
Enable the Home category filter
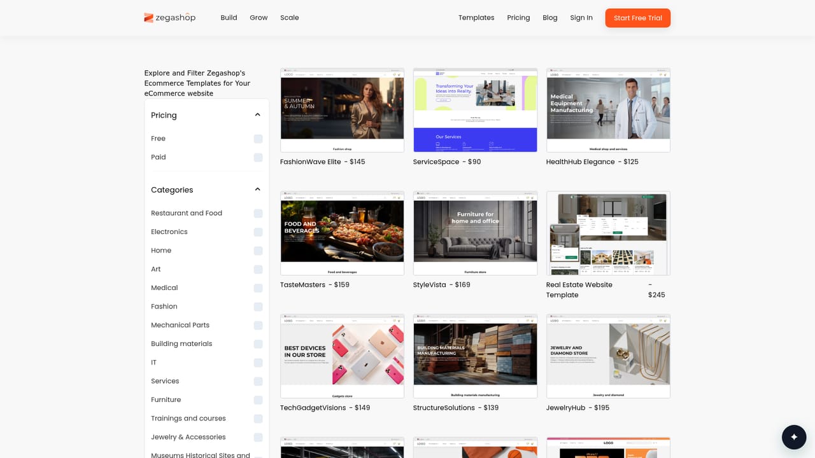coord(258,251)
